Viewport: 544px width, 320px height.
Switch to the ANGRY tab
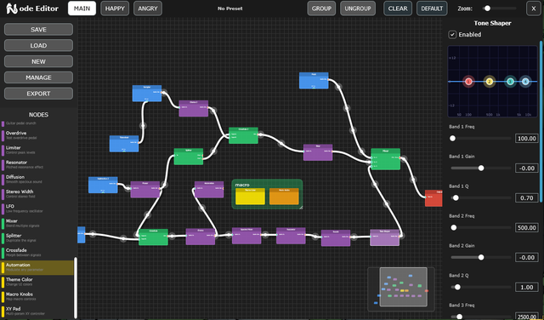click(x=148, y=9)
